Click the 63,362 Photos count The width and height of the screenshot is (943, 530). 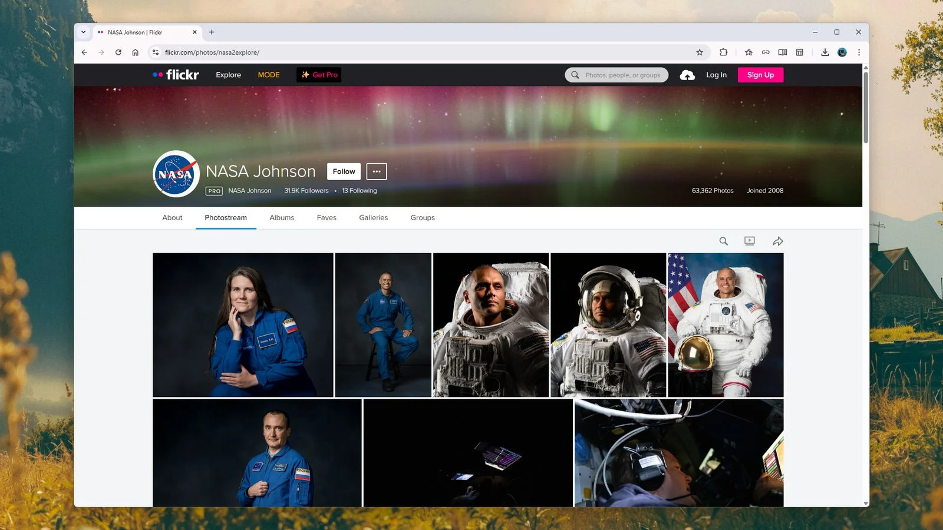[x=713, y=191]
